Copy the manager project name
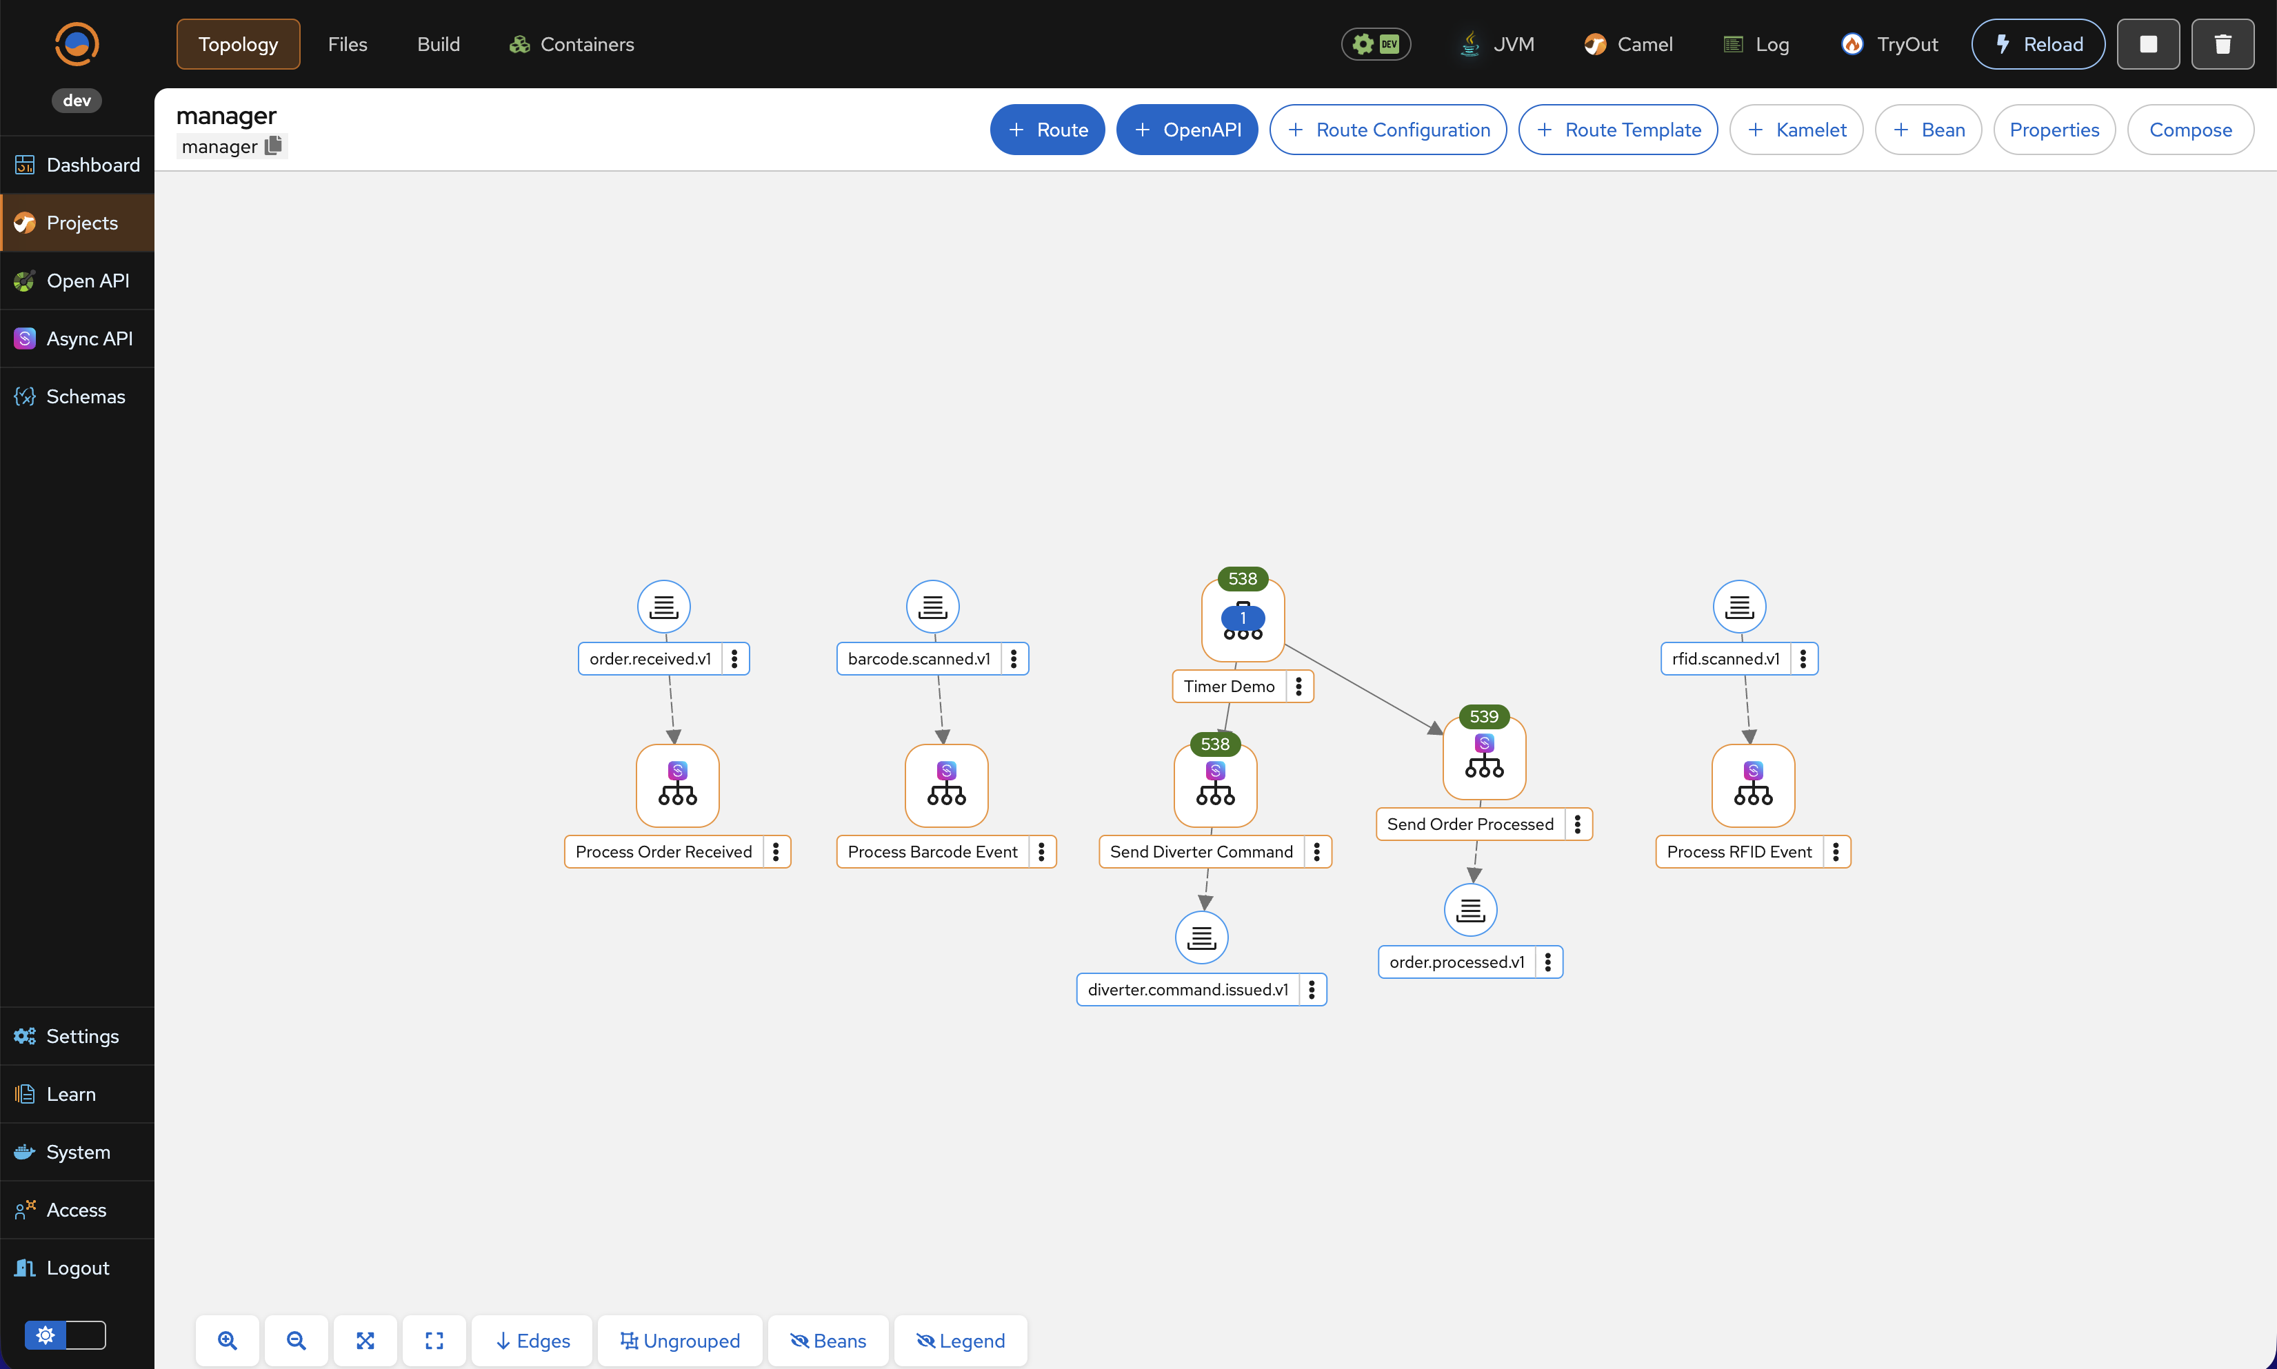 (273, 145)
